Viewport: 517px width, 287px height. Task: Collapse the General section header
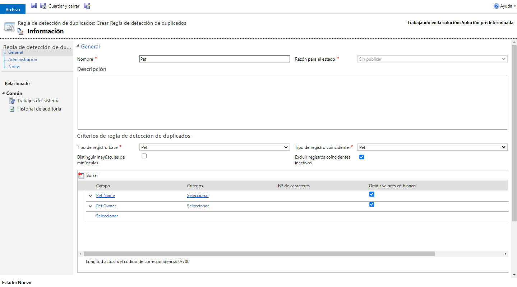[78, 46]
